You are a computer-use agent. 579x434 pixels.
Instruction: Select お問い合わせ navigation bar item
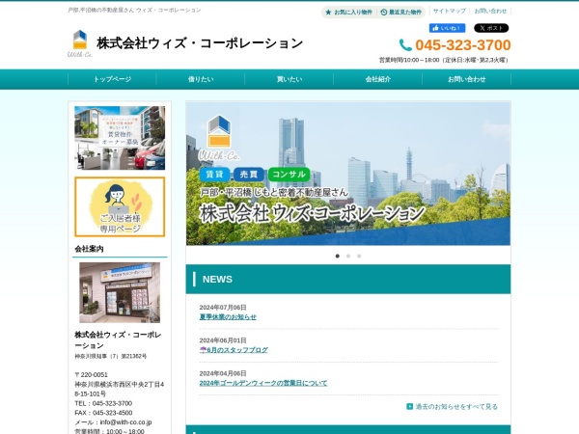click(466, 79)
